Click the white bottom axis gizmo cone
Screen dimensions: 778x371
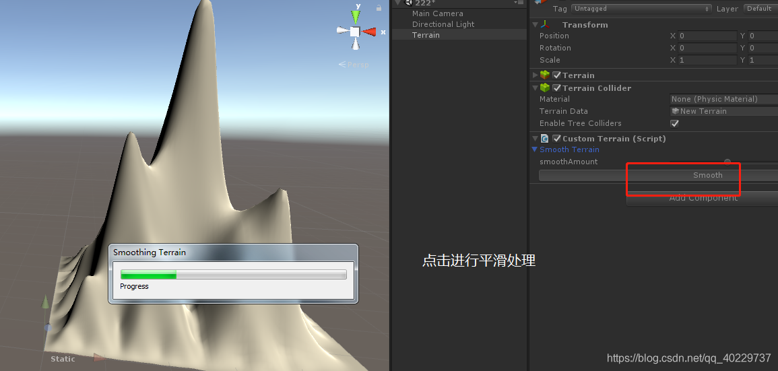pos(356,44)
